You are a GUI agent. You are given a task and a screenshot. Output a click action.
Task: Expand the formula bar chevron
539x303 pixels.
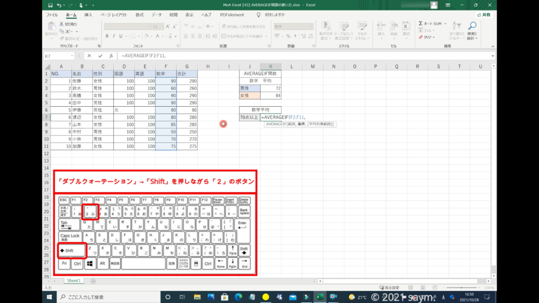coord(492,56)
